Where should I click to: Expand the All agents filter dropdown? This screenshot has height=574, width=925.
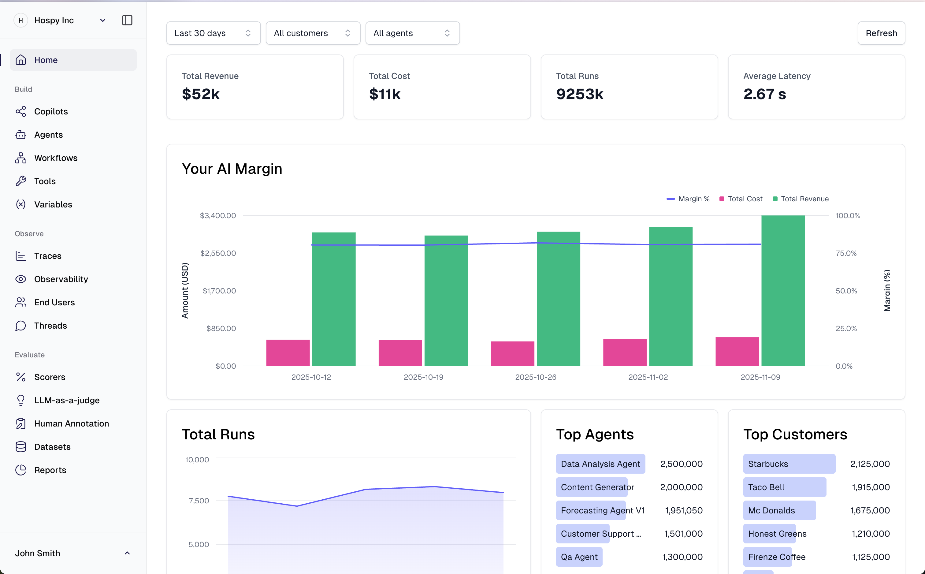(412, 33)
